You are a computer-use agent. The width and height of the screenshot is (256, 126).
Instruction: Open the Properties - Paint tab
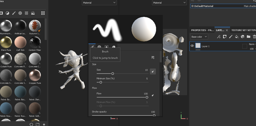[202, 30]
